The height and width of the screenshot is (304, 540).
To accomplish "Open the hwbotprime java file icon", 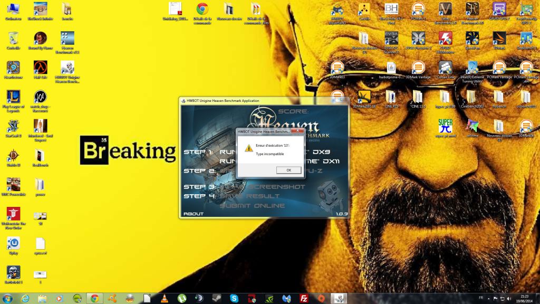I will [391, 70].
